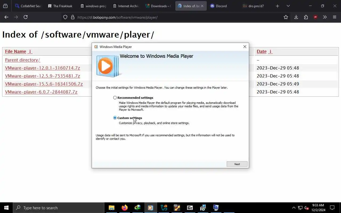This screenshot has width=341, height=213.
Task: Open the x64 debugger taskbar icon
Action: pos(177,208)
